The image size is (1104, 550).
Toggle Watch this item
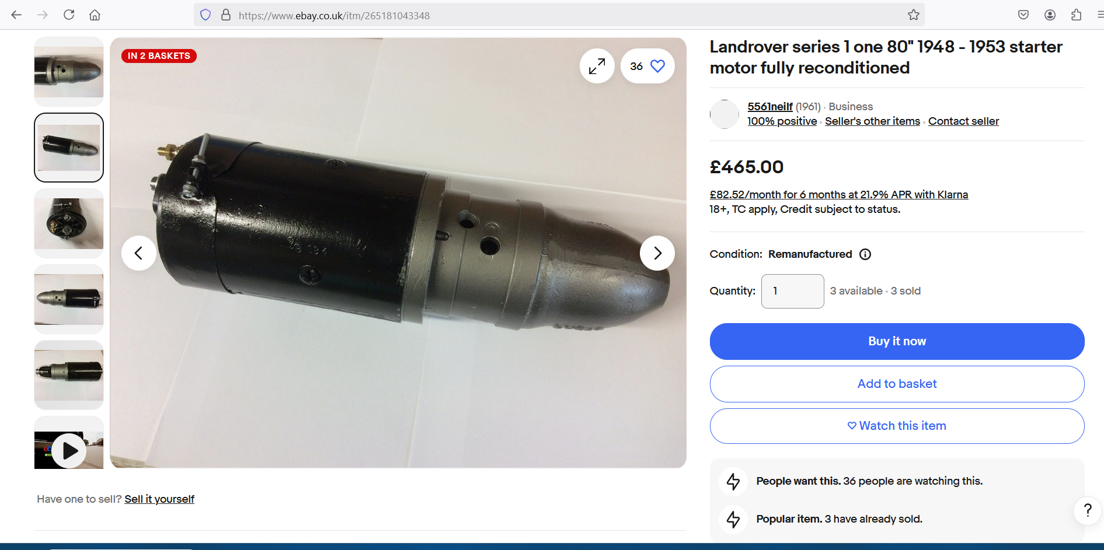(897, 426)
